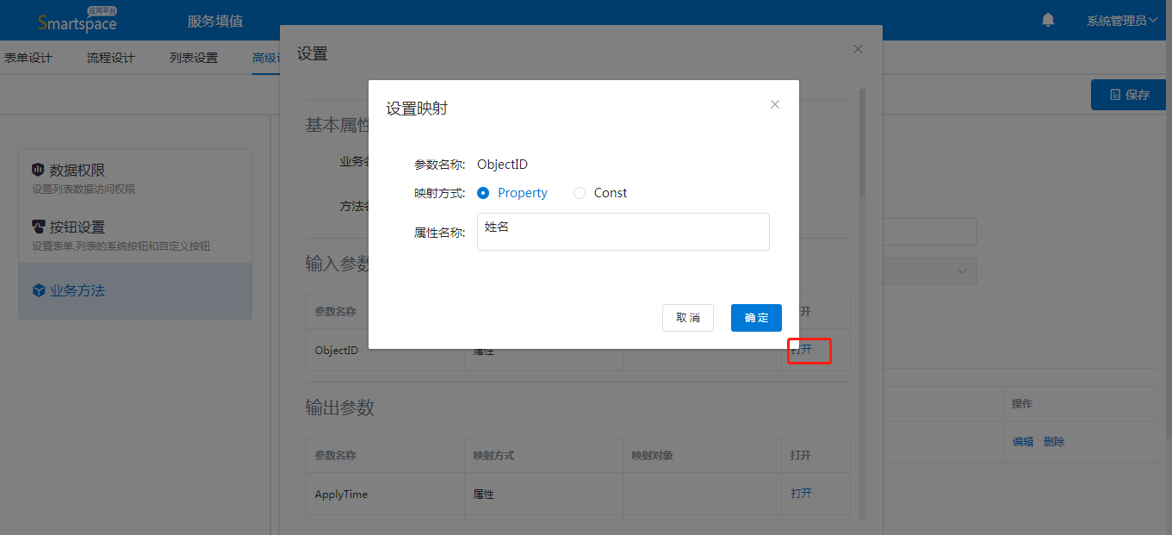Select the Property mapping radio button
Screen dimensions: 1172x535
pos(483,193)
